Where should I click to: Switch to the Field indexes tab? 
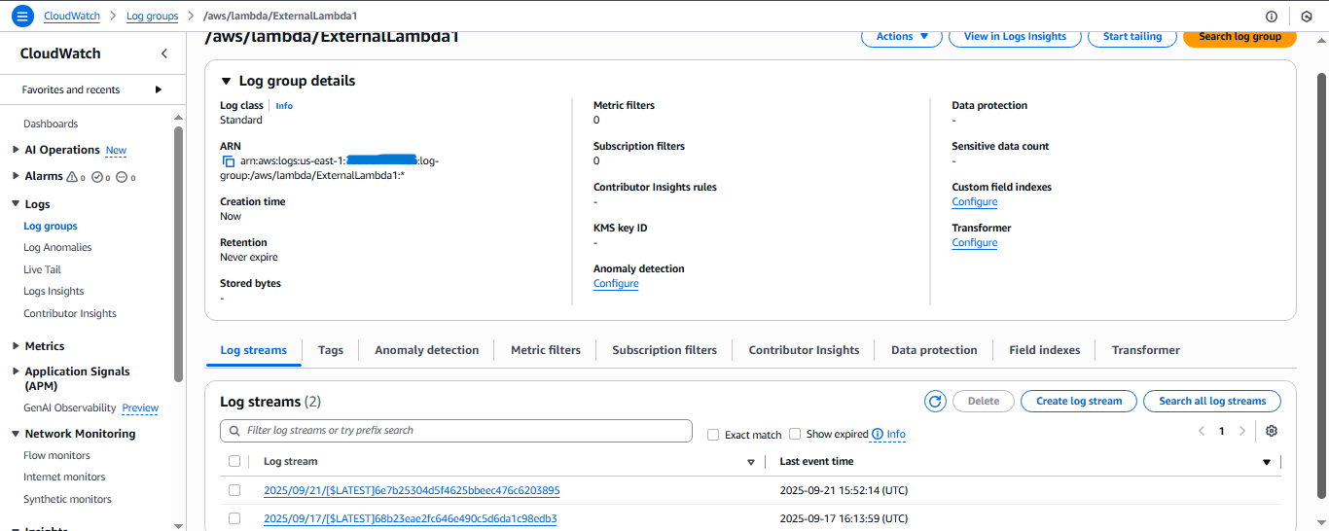point(1045,350)
